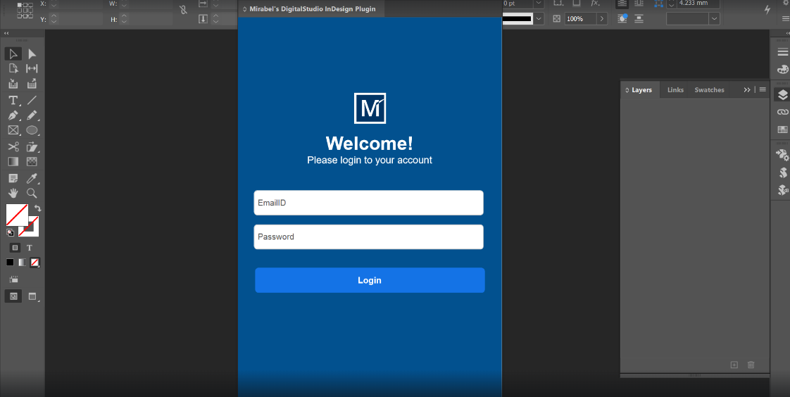Select the Rectangle Frame tool
790x397 pixels.
click(x=13, y=130)
